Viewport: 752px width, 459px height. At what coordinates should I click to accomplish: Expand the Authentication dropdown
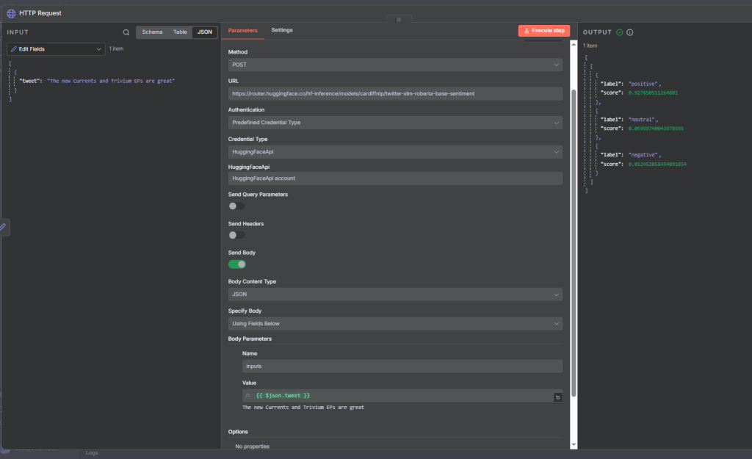pyautogui.click(x=395, y=123)
